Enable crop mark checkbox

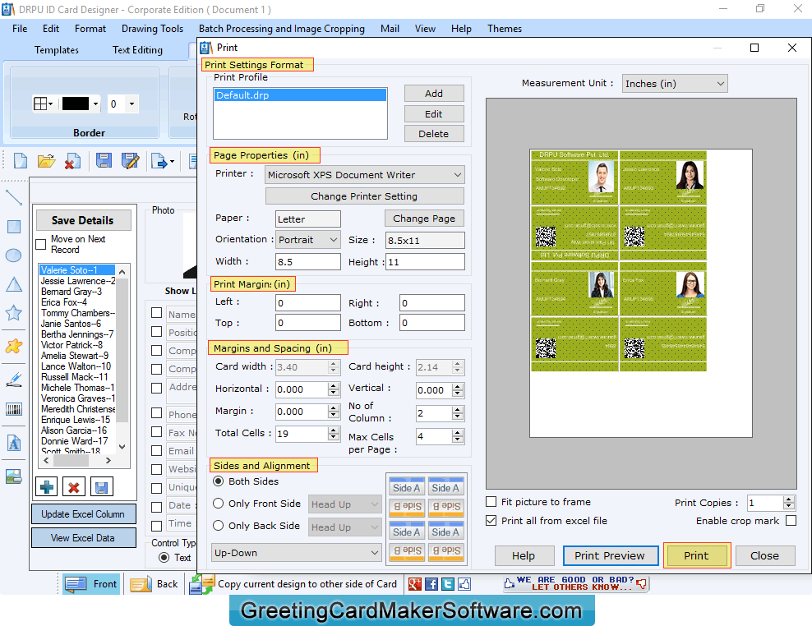click(x=791, y=520)
